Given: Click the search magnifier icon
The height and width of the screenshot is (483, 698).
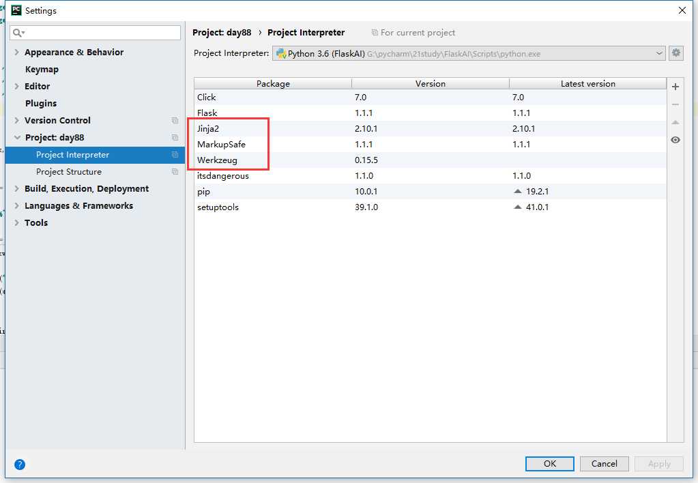Looking at the screenshot, I should (18, 33).
